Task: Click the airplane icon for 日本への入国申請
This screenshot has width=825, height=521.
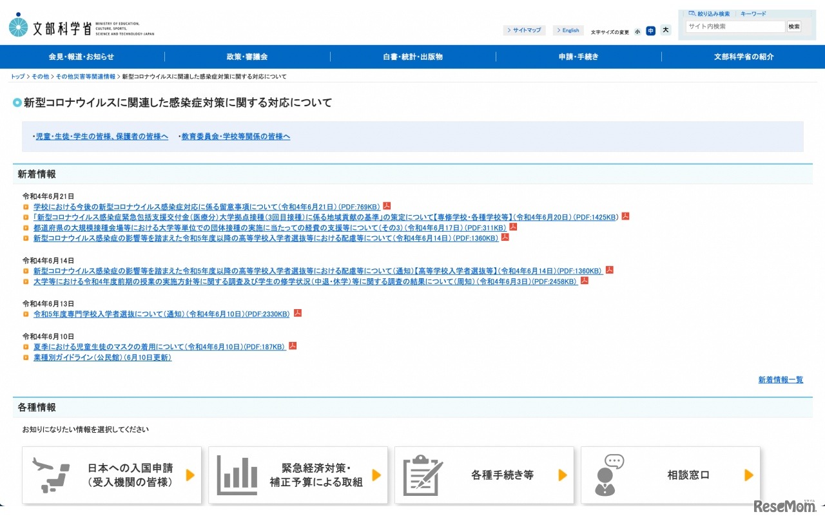Action: 52,475
